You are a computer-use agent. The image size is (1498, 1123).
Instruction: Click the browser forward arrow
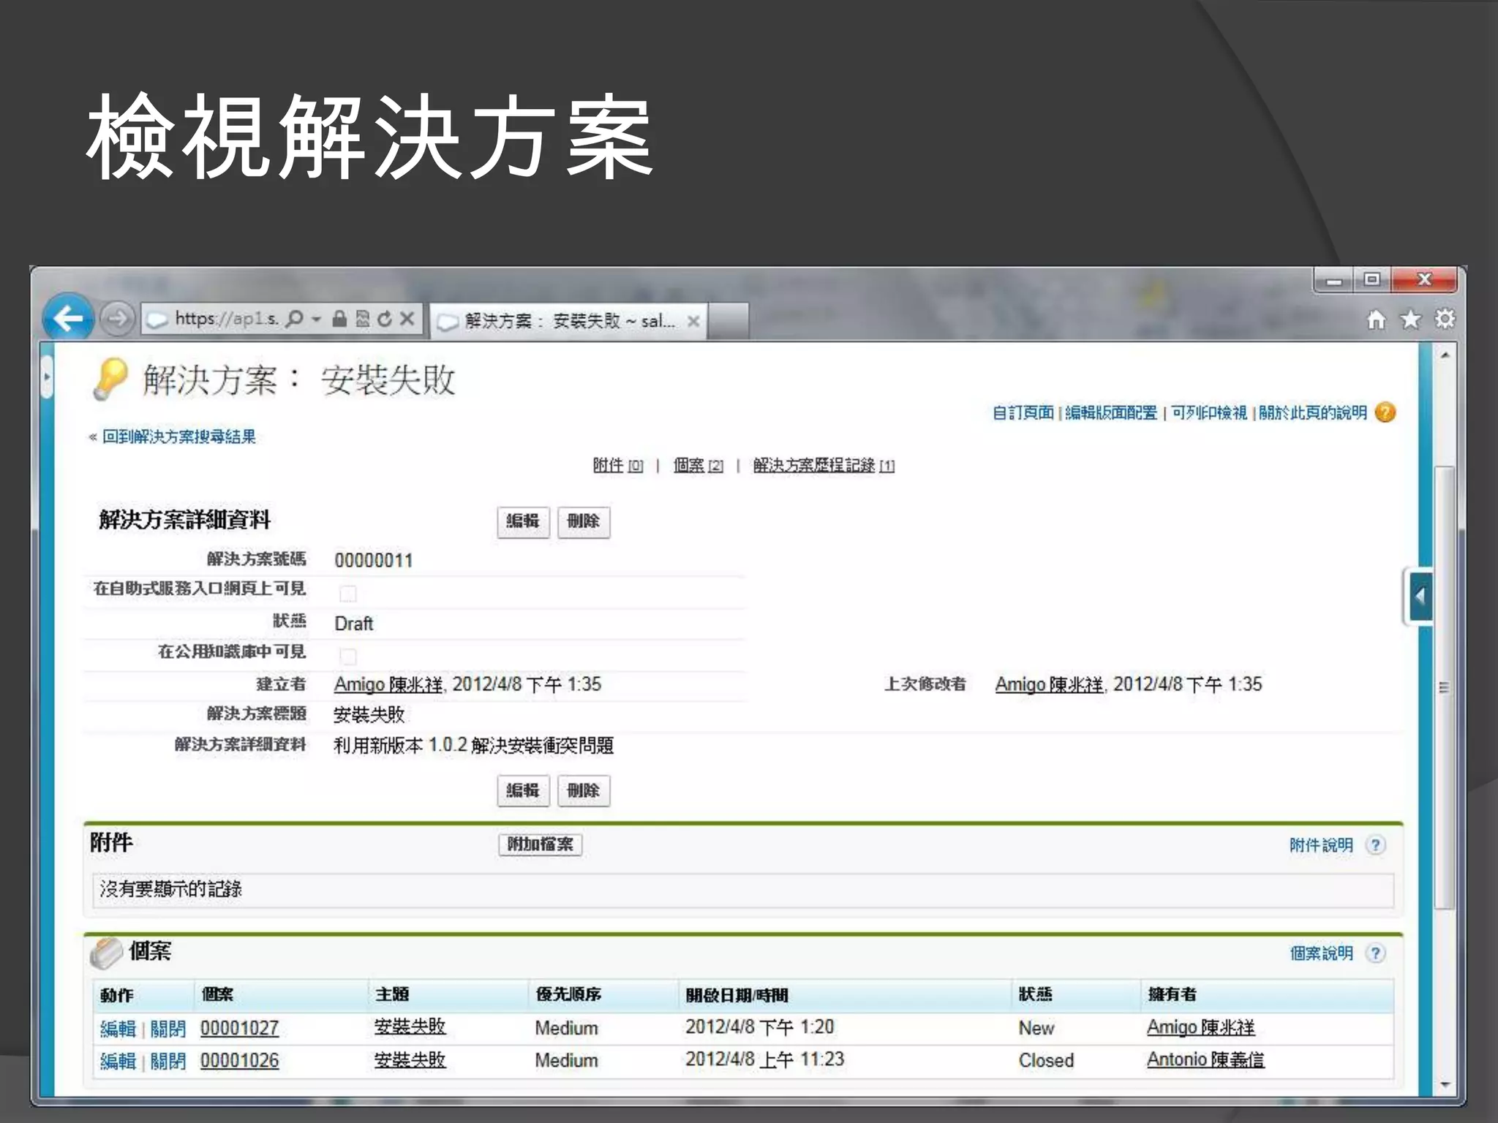[x=117, y=319]
